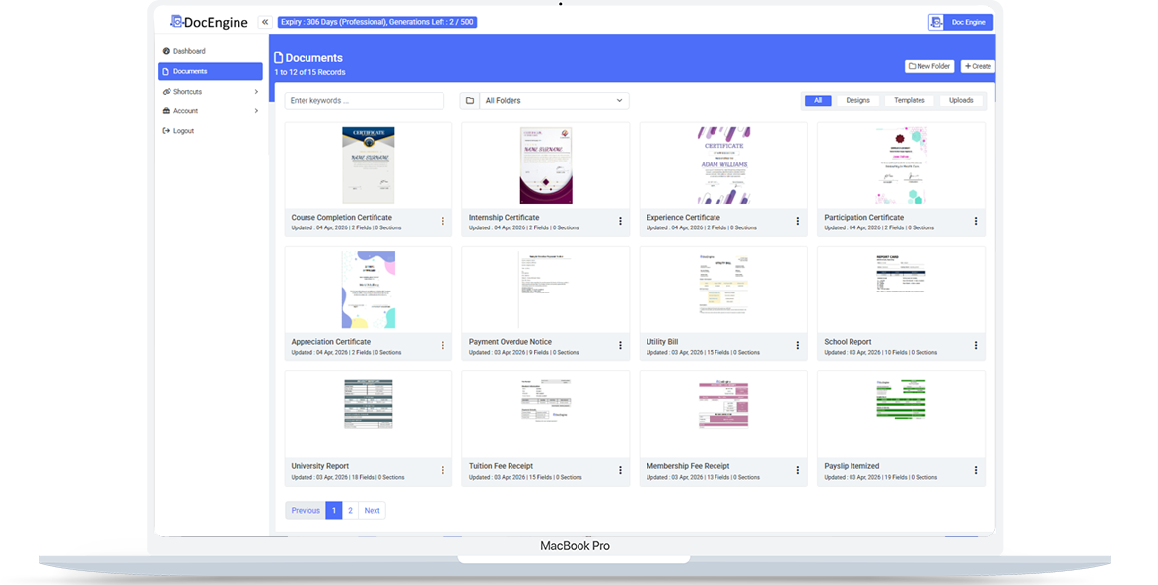Switch to the Designs filter tab
Screen dimensions: 1158x585
[857, 100]
